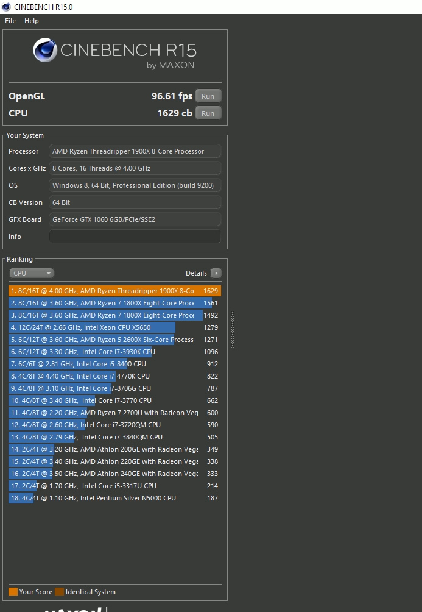Select ranking row Athlon 220GE

tap(114, 461)
